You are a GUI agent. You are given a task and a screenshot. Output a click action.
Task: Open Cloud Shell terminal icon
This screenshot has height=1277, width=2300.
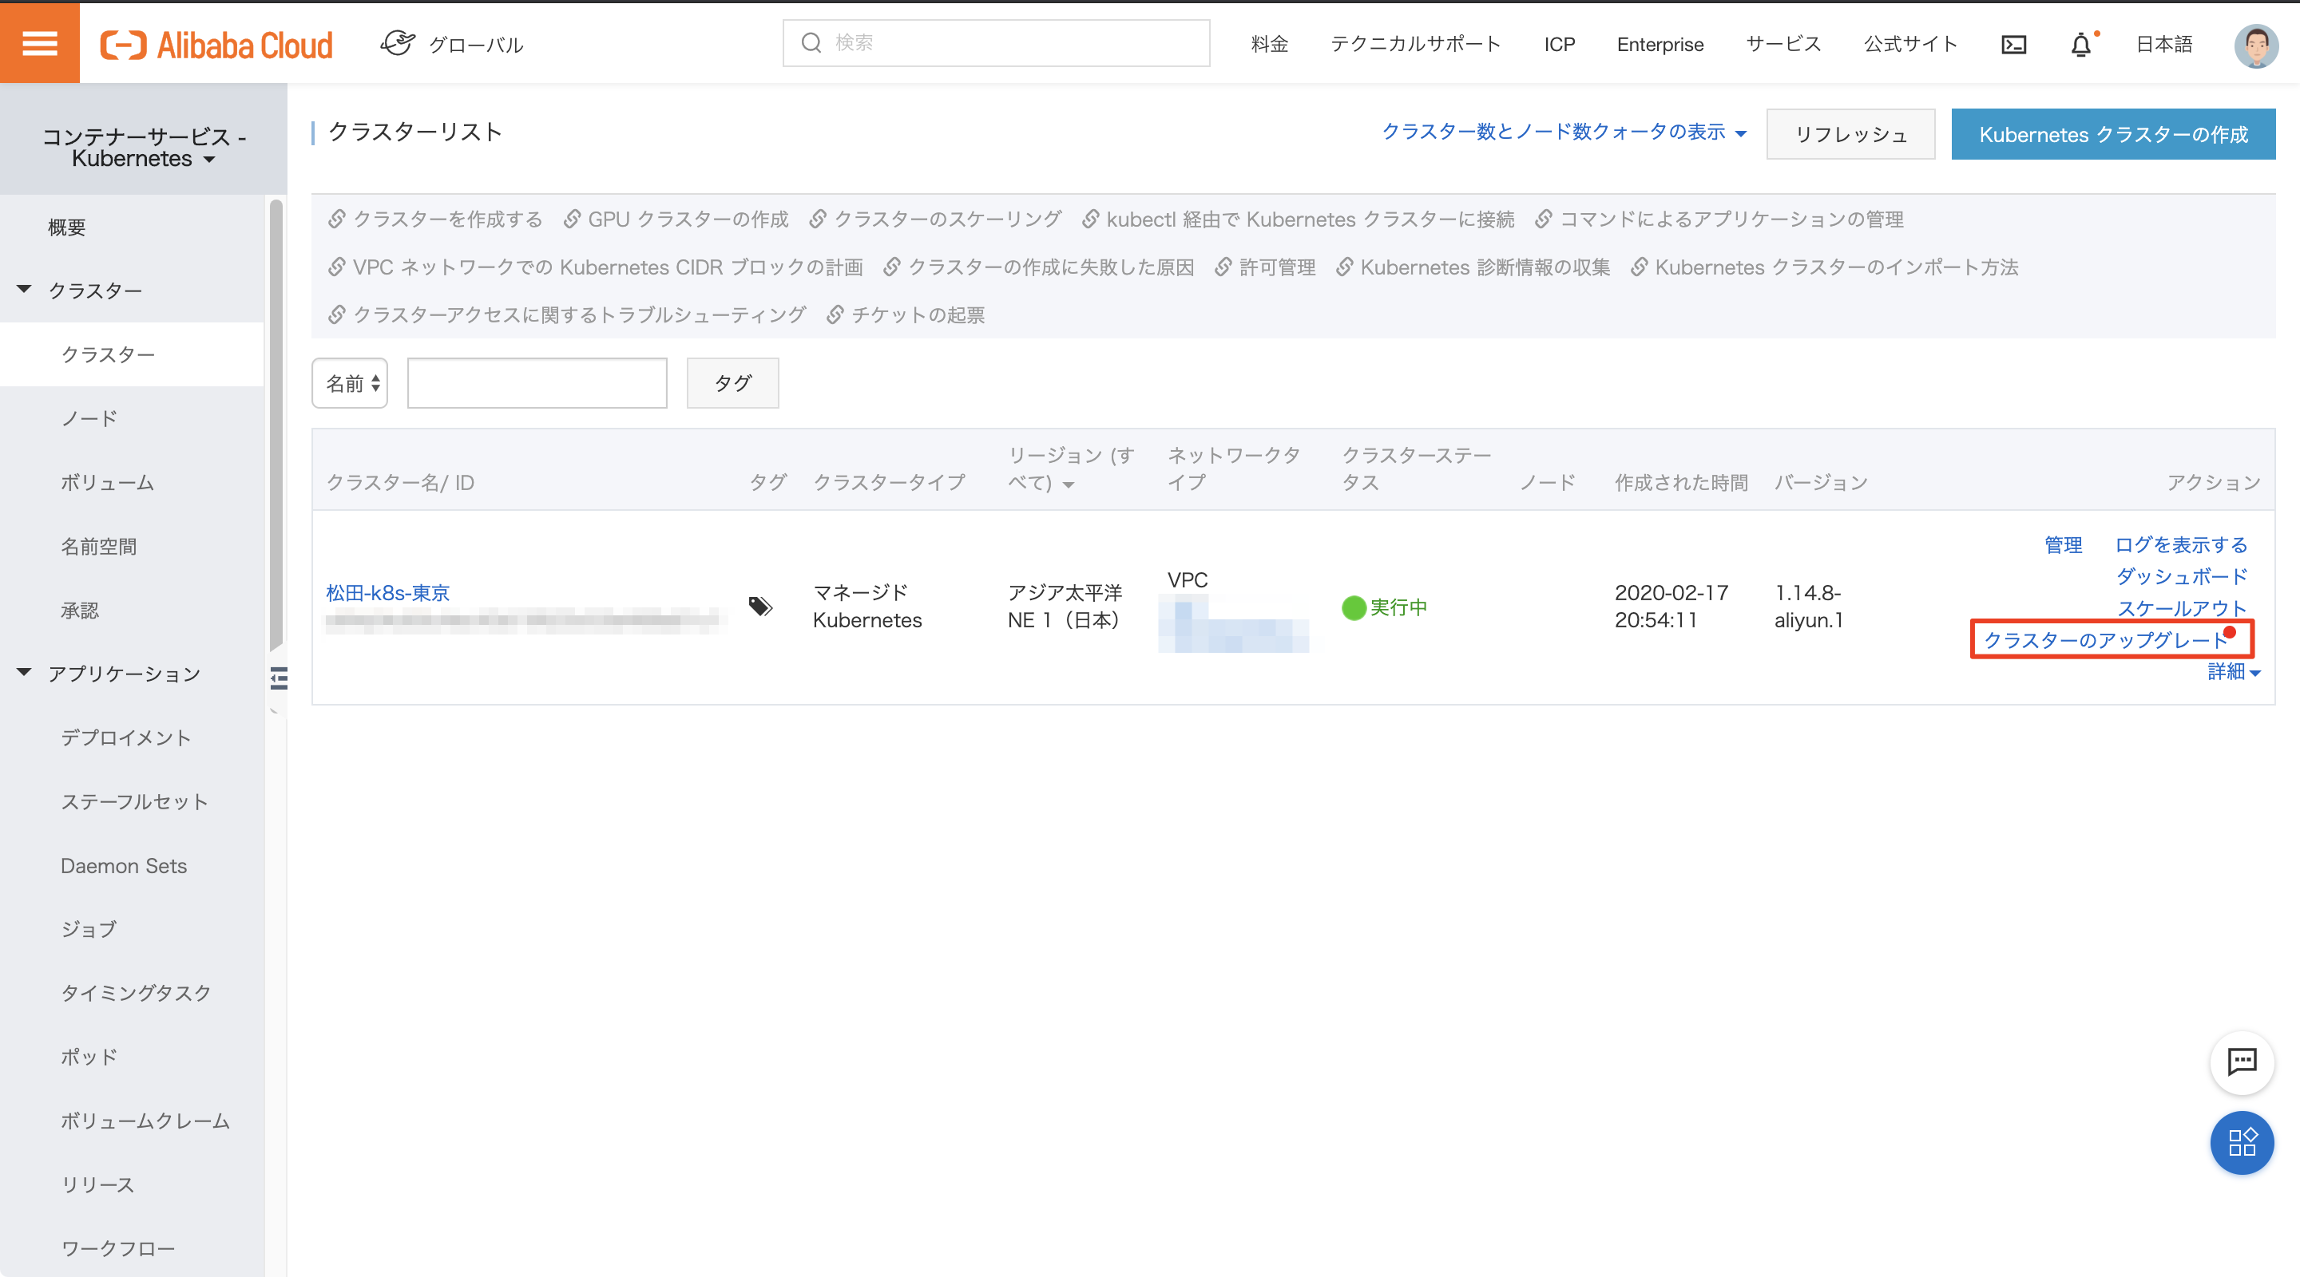(x=2013, y=44)
